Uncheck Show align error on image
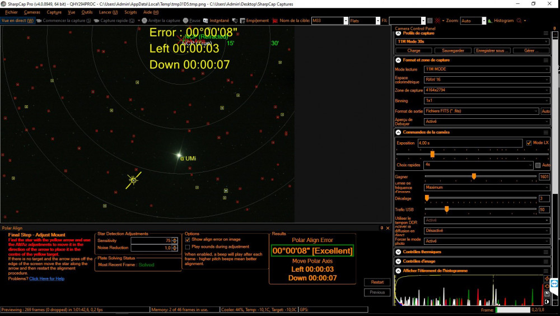 (x=188, y=239)
